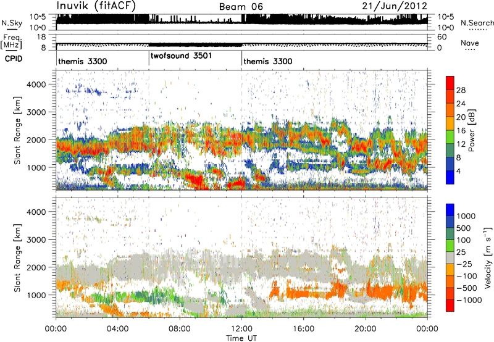Click the first 'themis 3300' label at 00:00
Viewport: 494px width, 342px height.
coord(83,61)
